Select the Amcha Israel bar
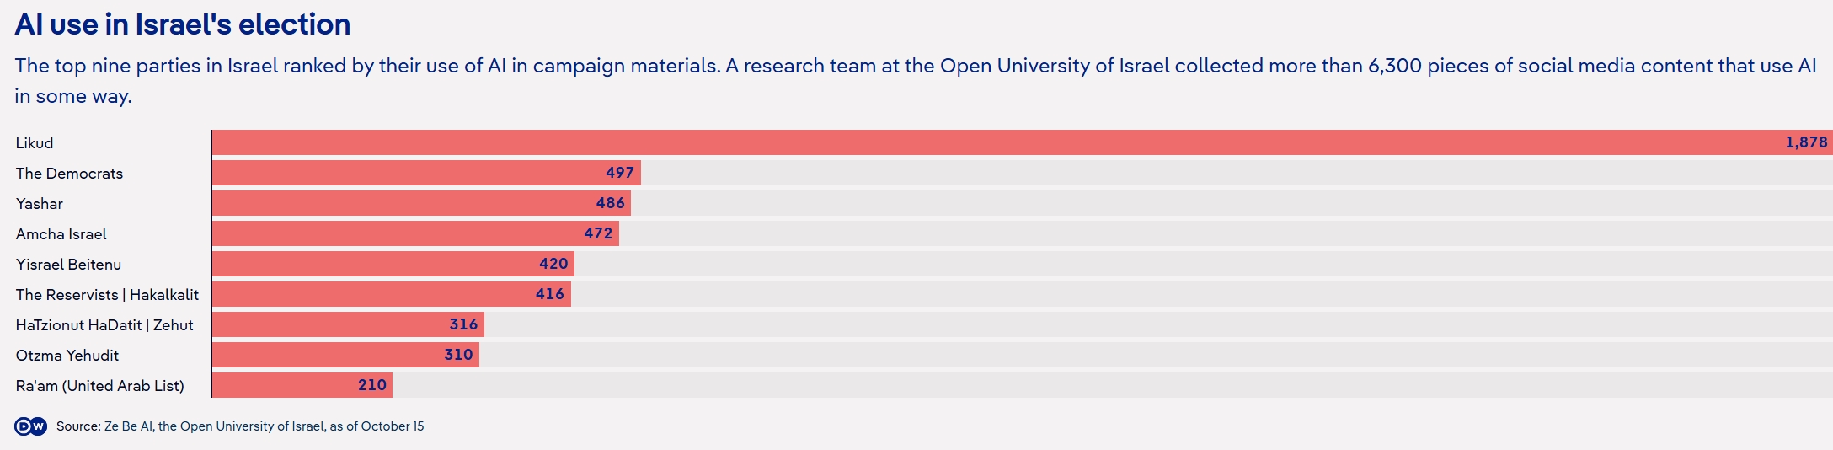This screenshot has width=1833, height=450. [415, 233]
